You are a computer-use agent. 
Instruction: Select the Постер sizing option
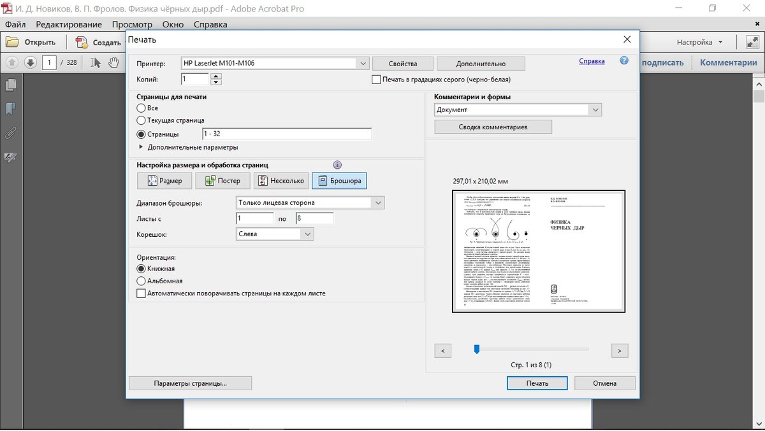222,181
